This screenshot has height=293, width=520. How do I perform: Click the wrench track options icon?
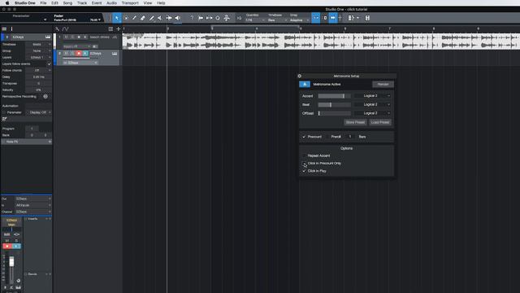click(57, 29)
